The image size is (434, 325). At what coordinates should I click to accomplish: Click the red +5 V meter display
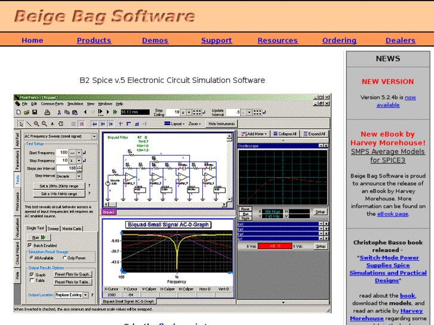(275, 246)
